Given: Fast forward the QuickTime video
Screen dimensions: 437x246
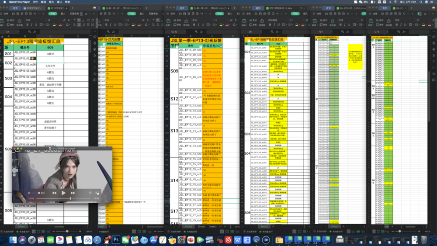Looking at the screenshot, I should (x=73, y=193).
